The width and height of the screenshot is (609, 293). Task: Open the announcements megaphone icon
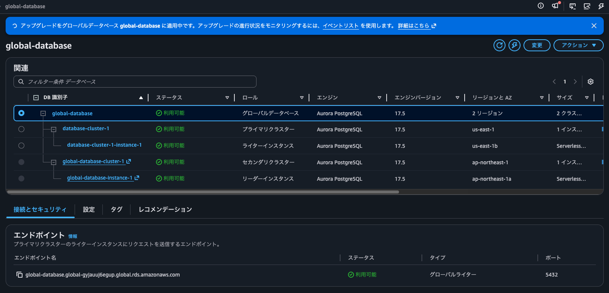pos(555,6)
